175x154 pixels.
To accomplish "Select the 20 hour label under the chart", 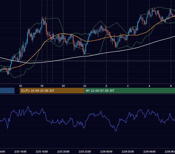I will coord(63,86).
